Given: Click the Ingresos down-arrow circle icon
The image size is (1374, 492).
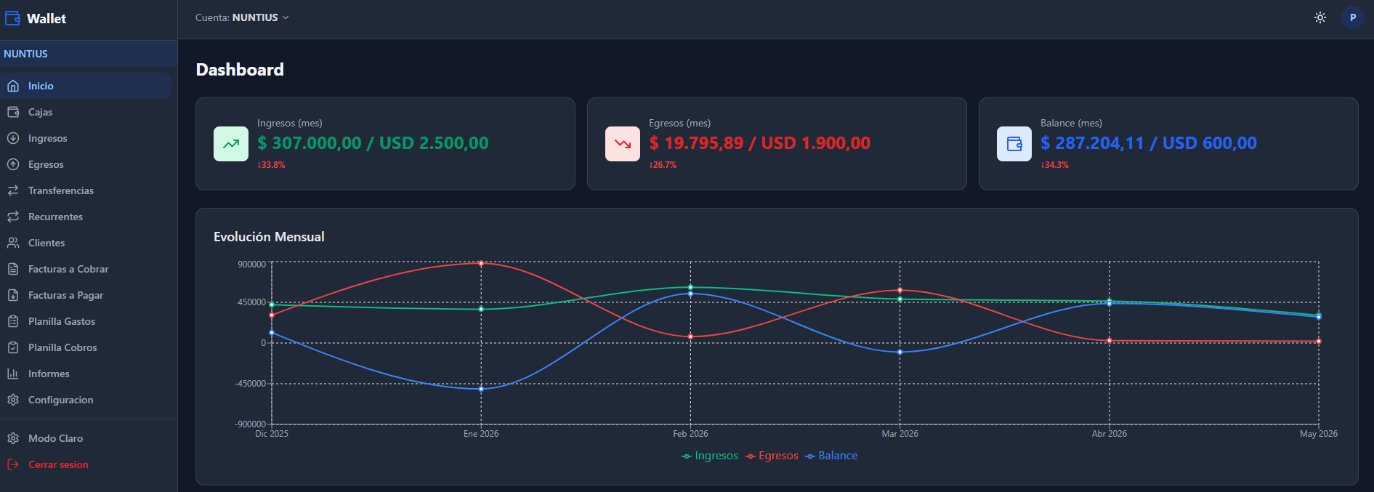Looking at the screenshot, I should coord(13,138).
